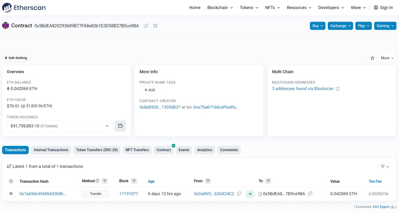Screen dimensions: 399x213
Task: Click the Etherscan logo
Action: click(24, 8)
